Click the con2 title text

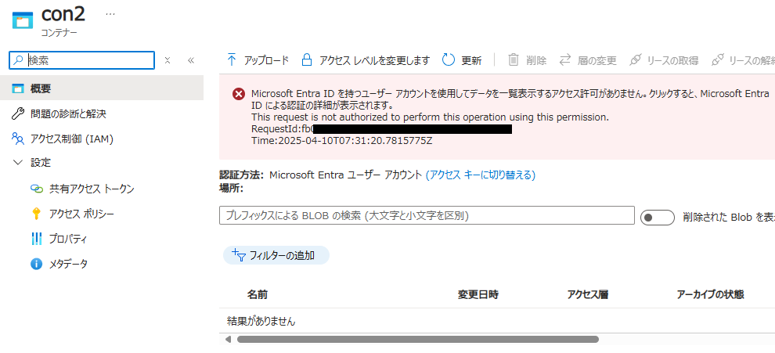click(x=63, y=14)
